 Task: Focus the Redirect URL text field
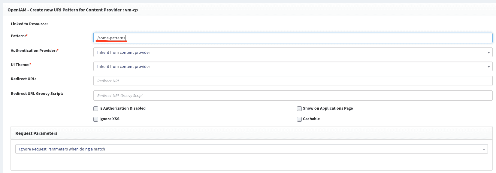293,81
